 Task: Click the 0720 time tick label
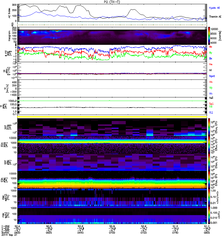144,233
